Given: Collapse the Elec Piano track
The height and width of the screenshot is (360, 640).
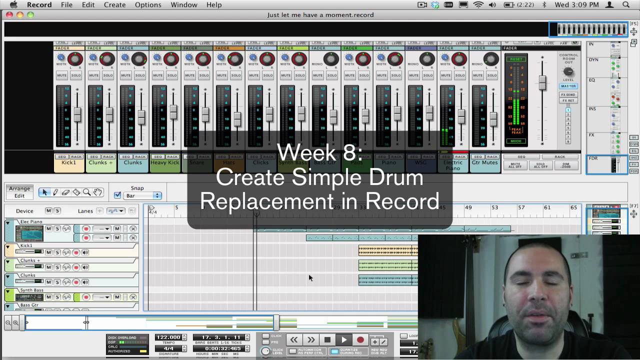Looking at the screenshot, I should click(7, 222).
